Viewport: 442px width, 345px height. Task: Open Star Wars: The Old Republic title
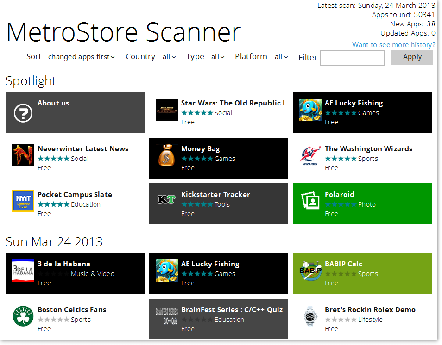234,103
